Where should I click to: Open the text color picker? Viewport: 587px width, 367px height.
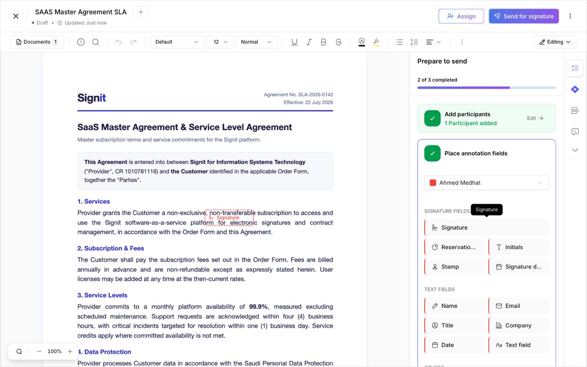click(x=362, y=42)
